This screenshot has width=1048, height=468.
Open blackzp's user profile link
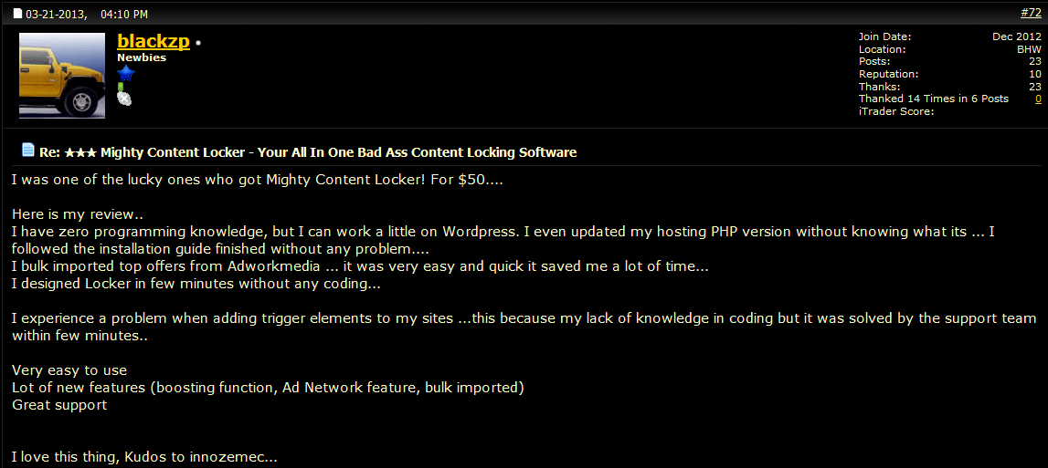[153, 41]
